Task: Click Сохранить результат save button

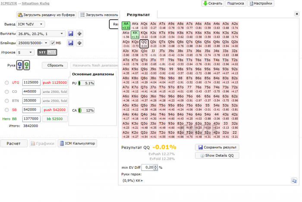Action: click(x=217, y=147)
